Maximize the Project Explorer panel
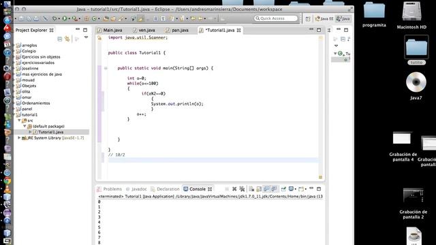This screenshot has height=245, width=436. point(85,30)
